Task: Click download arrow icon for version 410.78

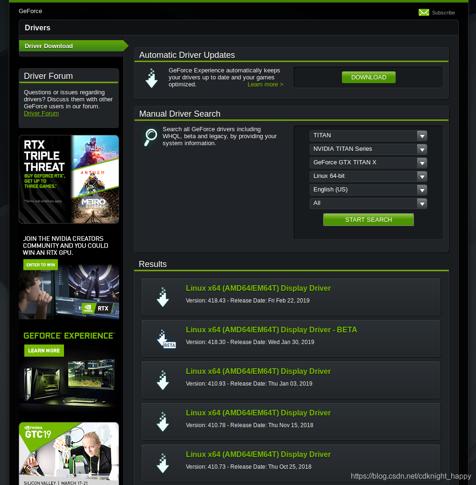Action: (163, 422)
